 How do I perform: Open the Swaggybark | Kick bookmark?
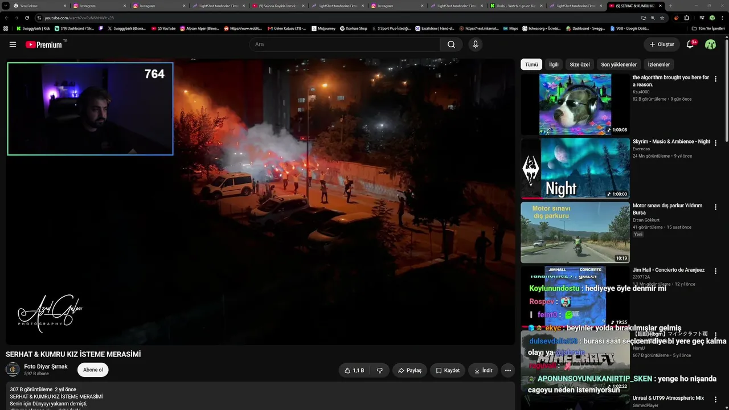[x=33, y=28]
